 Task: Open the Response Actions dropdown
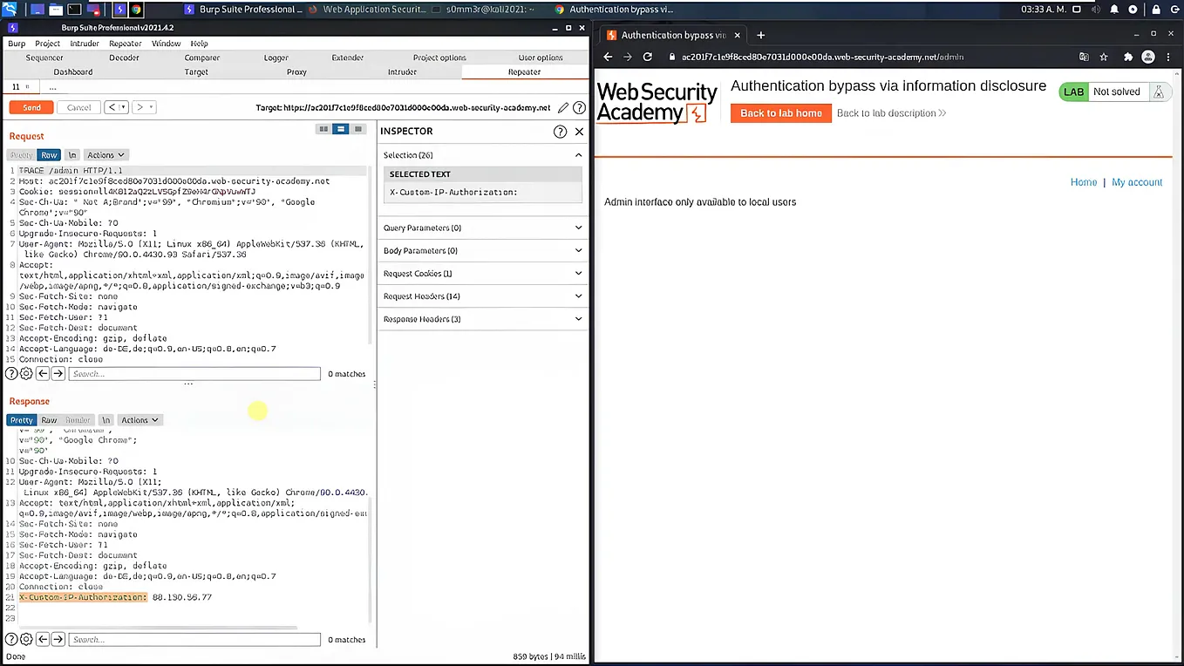click(139, 419)
